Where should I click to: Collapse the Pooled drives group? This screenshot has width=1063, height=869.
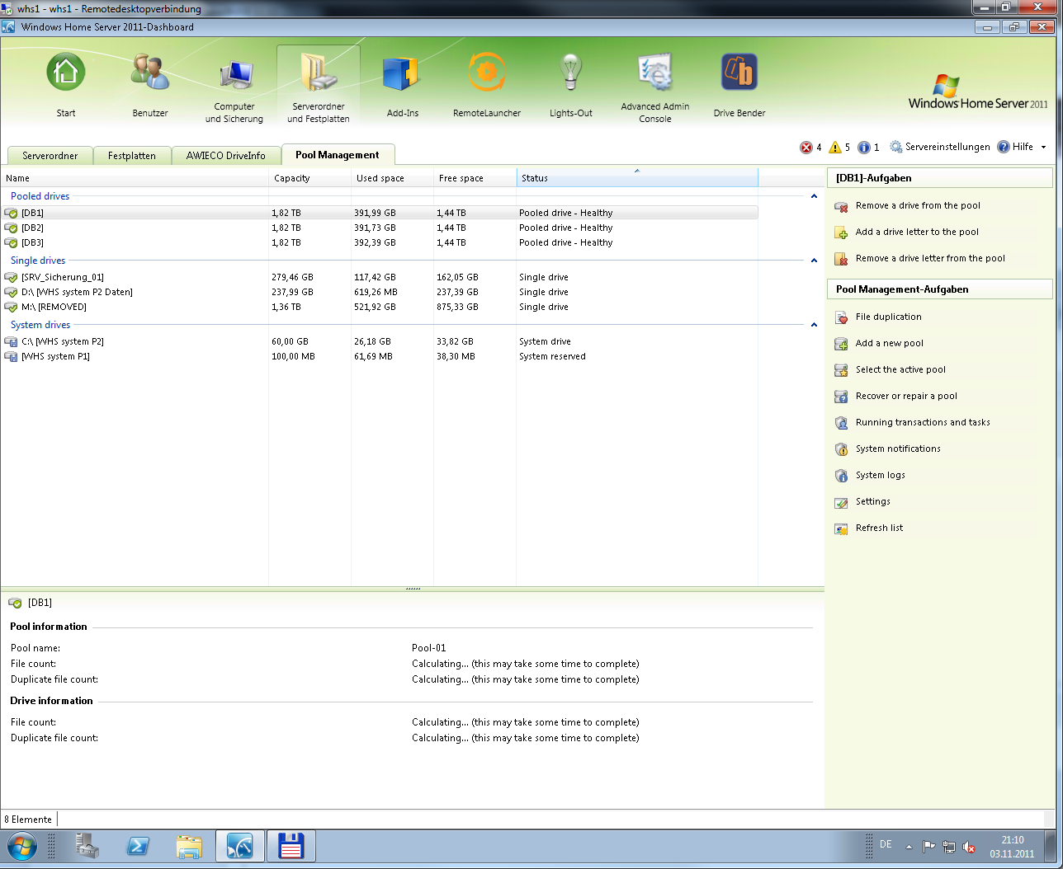[x=814, y=196]
